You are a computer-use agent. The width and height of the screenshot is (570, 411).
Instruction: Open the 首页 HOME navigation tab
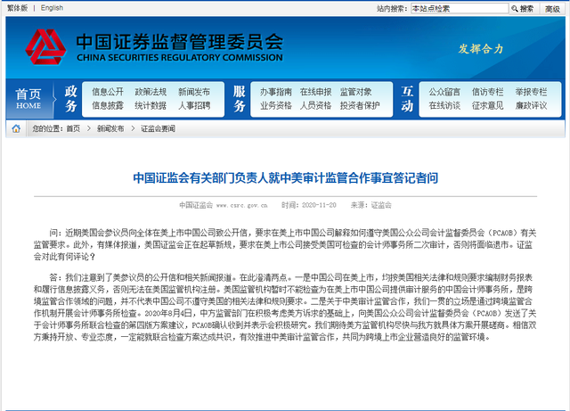coord(28,98)
